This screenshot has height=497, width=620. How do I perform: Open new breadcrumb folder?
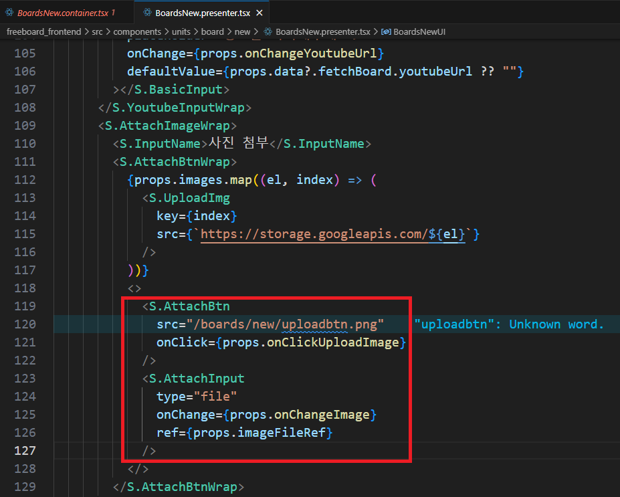(x=242, y=31)
